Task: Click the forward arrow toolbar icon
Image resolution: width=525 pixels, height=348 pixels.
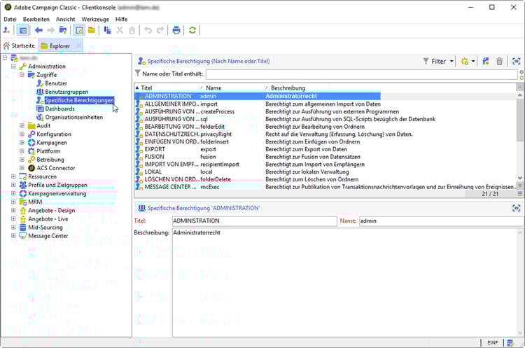Action: (x=50, y=31)
